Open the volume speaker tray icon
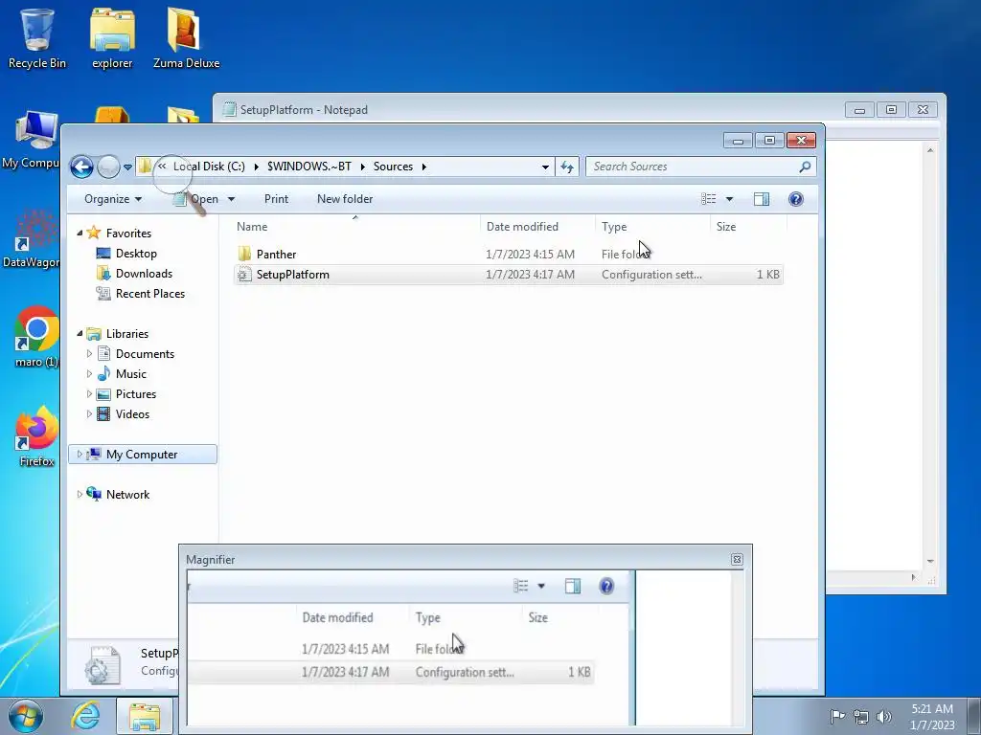 tap(883, 716)
